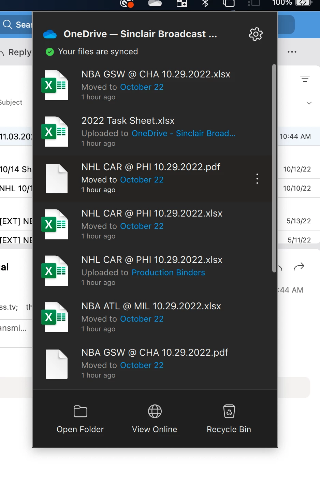Click the green synced status checkmark
The height and width of the screenshot is (489, 320).
click(x=50, y=52)
